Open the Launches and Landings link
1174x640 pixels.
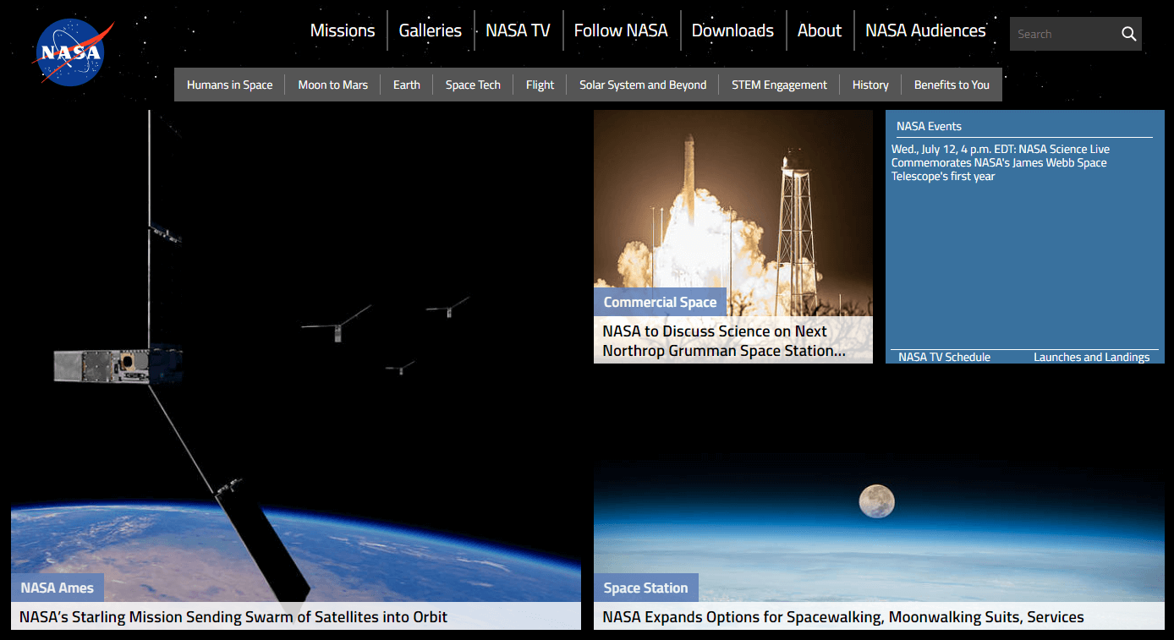point(1091,357)
